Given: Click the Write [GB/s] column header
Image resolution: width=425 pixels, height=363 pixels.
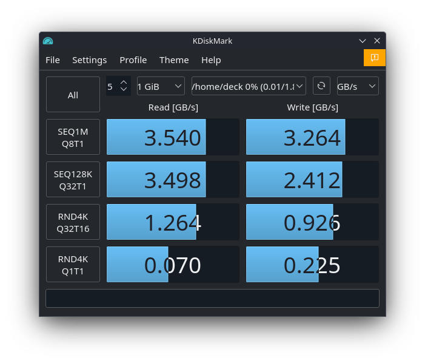Looking at the screenshot, I should (312, 107).
